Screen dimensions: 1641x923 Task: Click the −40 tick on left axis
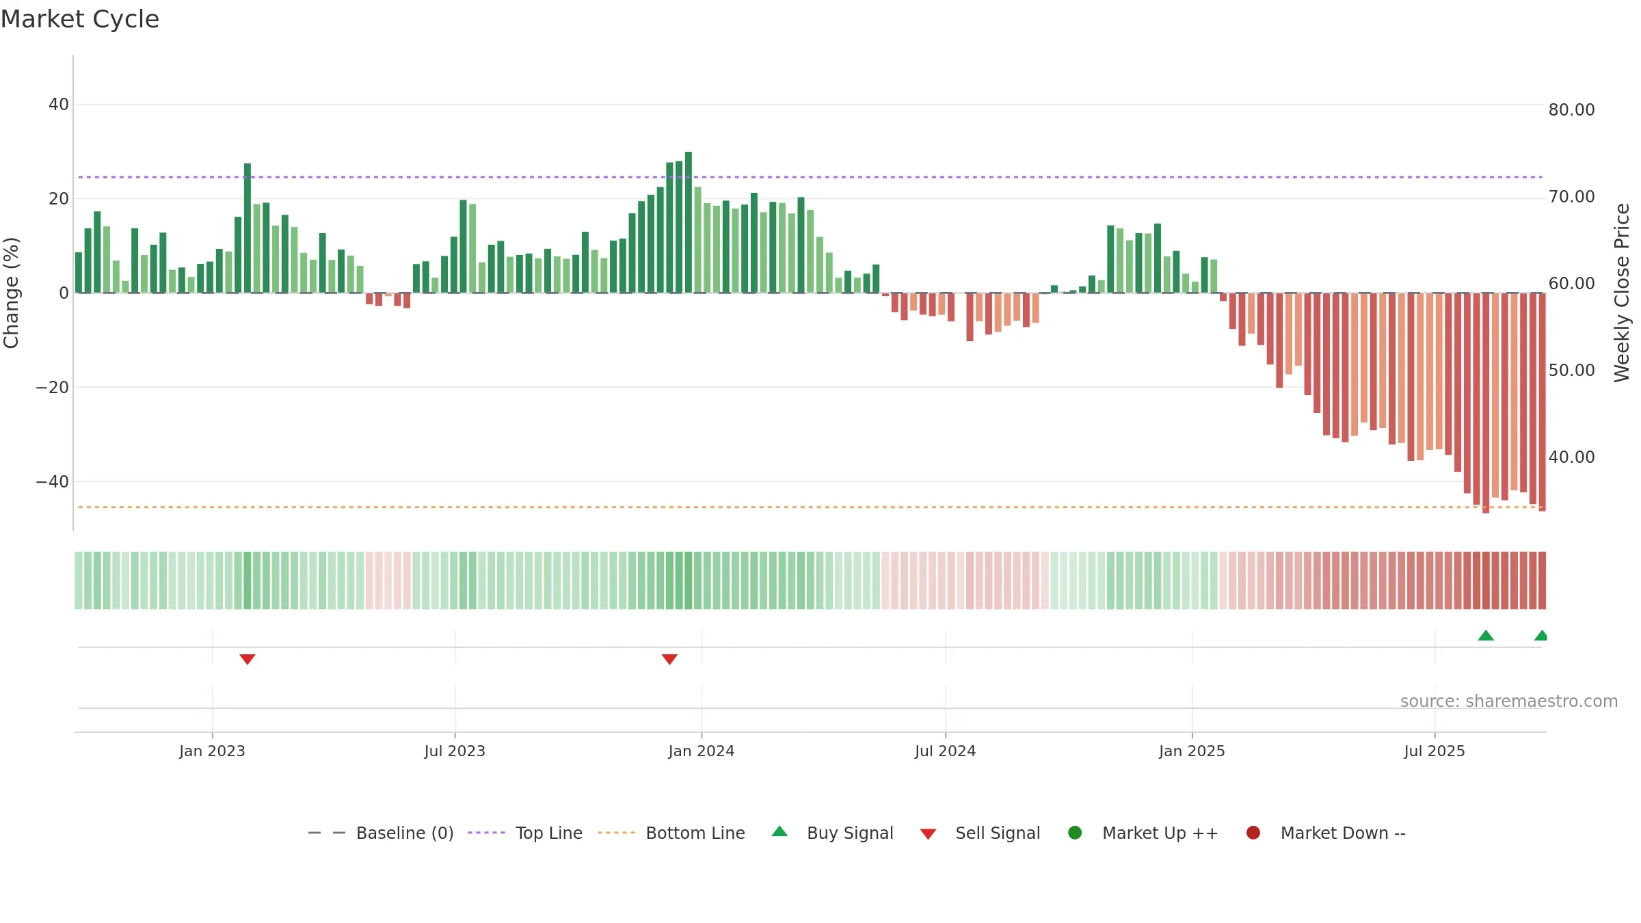pyautogui.click(x=53, y=482)
